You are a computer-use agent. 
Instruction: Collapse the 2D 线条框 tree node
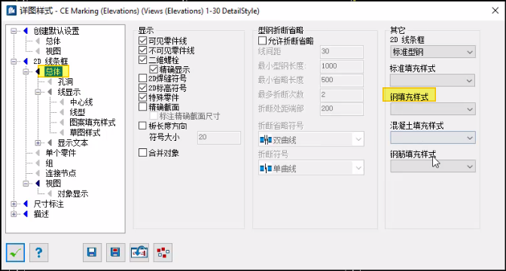point(14,62)
